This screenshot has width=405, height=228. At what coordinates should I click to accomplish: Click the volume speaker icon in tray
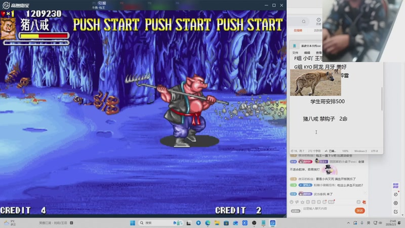click(x=381, y=223)
